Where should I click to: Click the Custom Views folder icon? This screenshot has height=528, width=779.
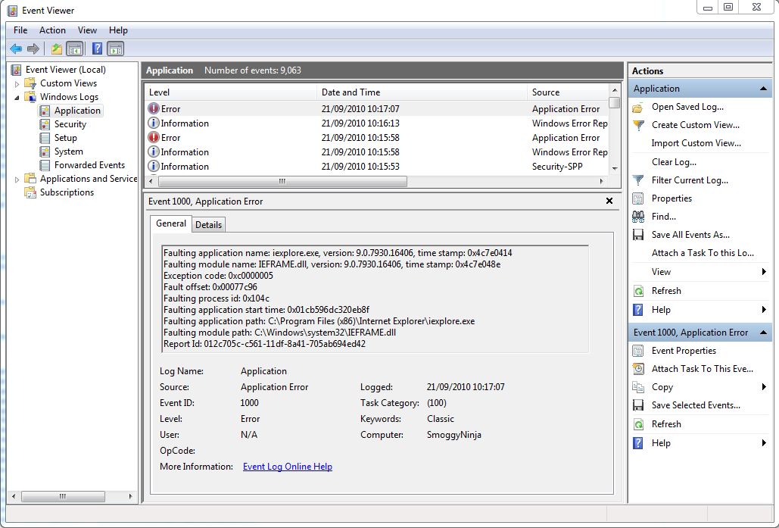coord(30,83)
